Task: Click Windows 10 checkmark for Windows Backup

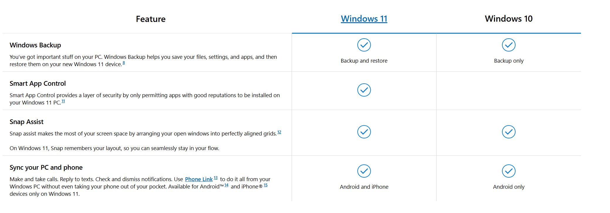Action: coord(508,45)
